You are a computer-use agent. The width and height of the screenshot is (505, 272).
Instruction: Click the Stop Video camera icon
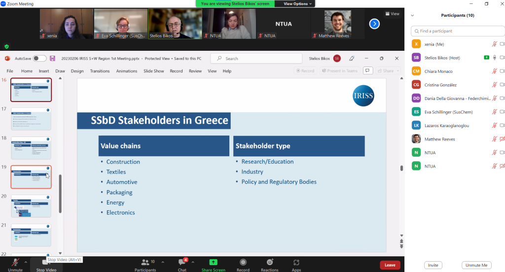pyautogui.click(x=46, y=262)
